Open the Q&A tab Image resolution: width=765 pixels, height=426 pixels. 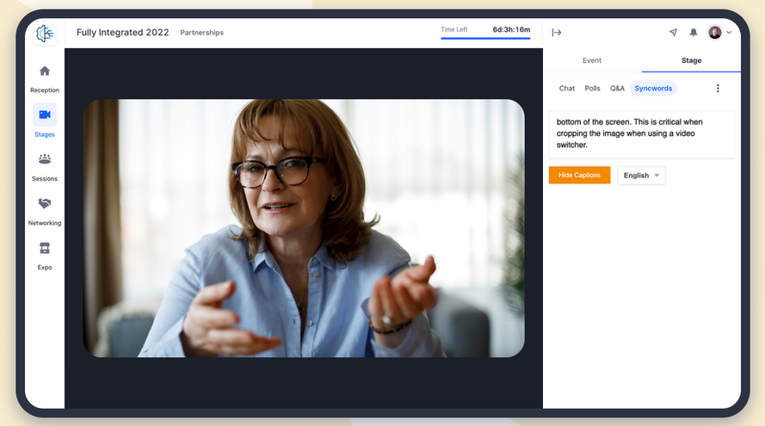[617, 89]
